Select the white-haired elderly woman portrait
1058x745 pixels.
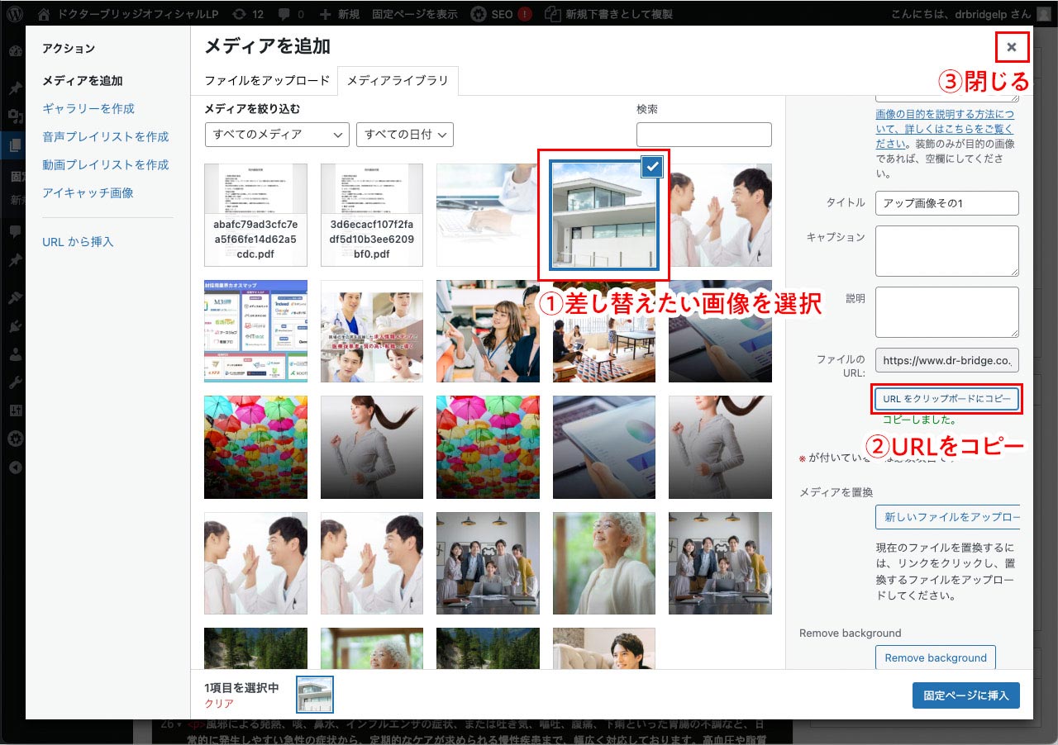(604, 563)
